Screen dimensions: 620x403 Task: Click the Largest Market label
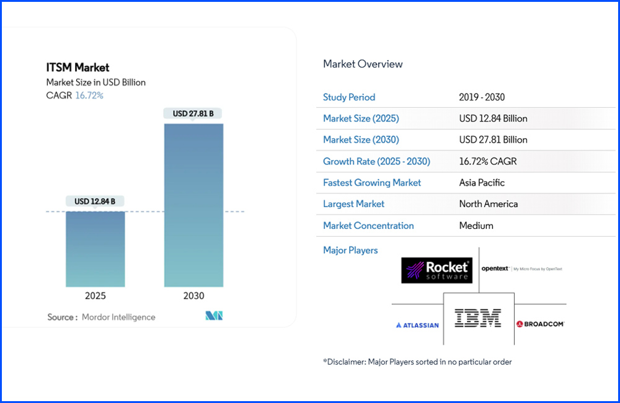(353, 204)
